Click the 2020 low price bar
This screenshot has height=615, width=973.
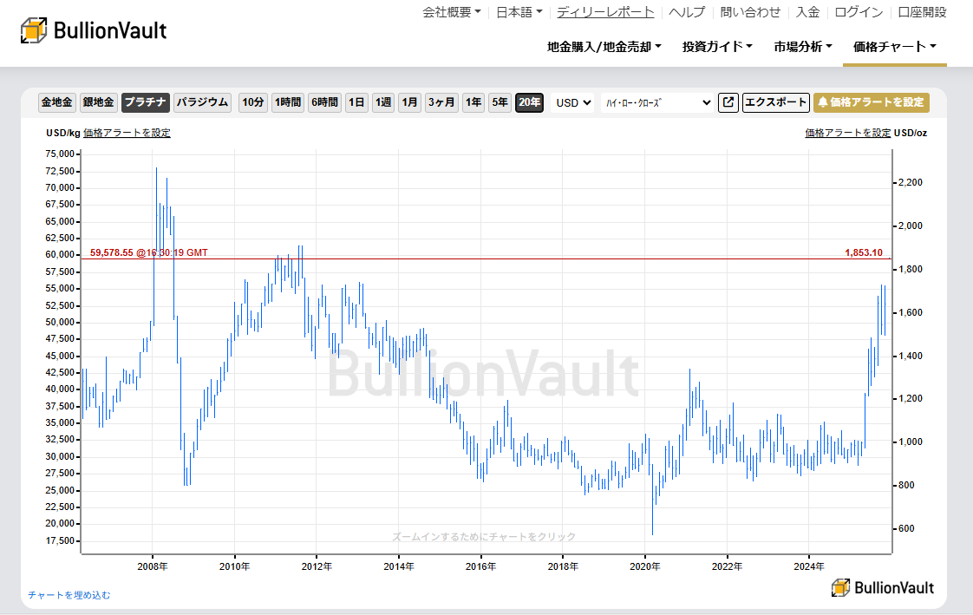[x=652, y=500]
